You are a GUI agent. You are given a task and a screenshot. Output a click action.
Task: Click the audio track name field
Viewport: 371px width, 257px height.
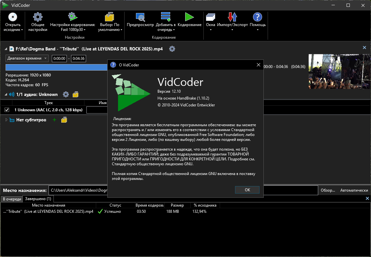tap(97, 110)
